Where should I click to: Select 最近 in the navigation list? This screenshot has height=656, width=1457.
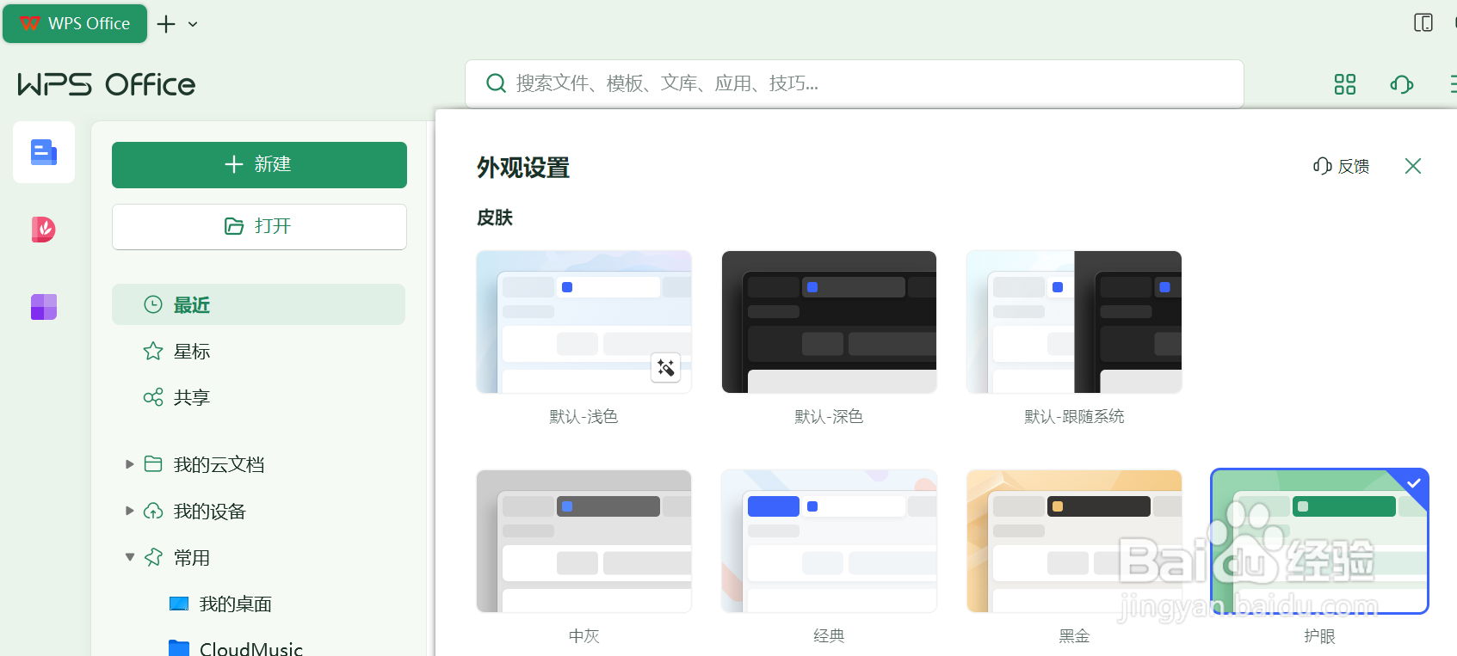pyautogui.click(x=258, y=304)
